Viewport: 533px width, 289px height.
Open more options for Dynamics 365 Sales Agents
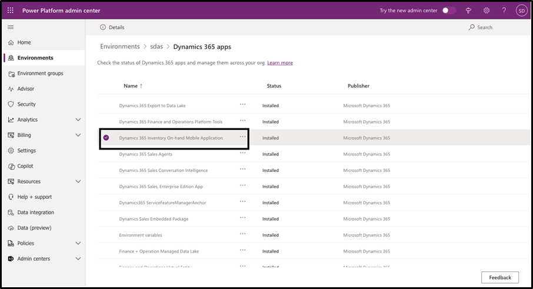click(242, 153)
